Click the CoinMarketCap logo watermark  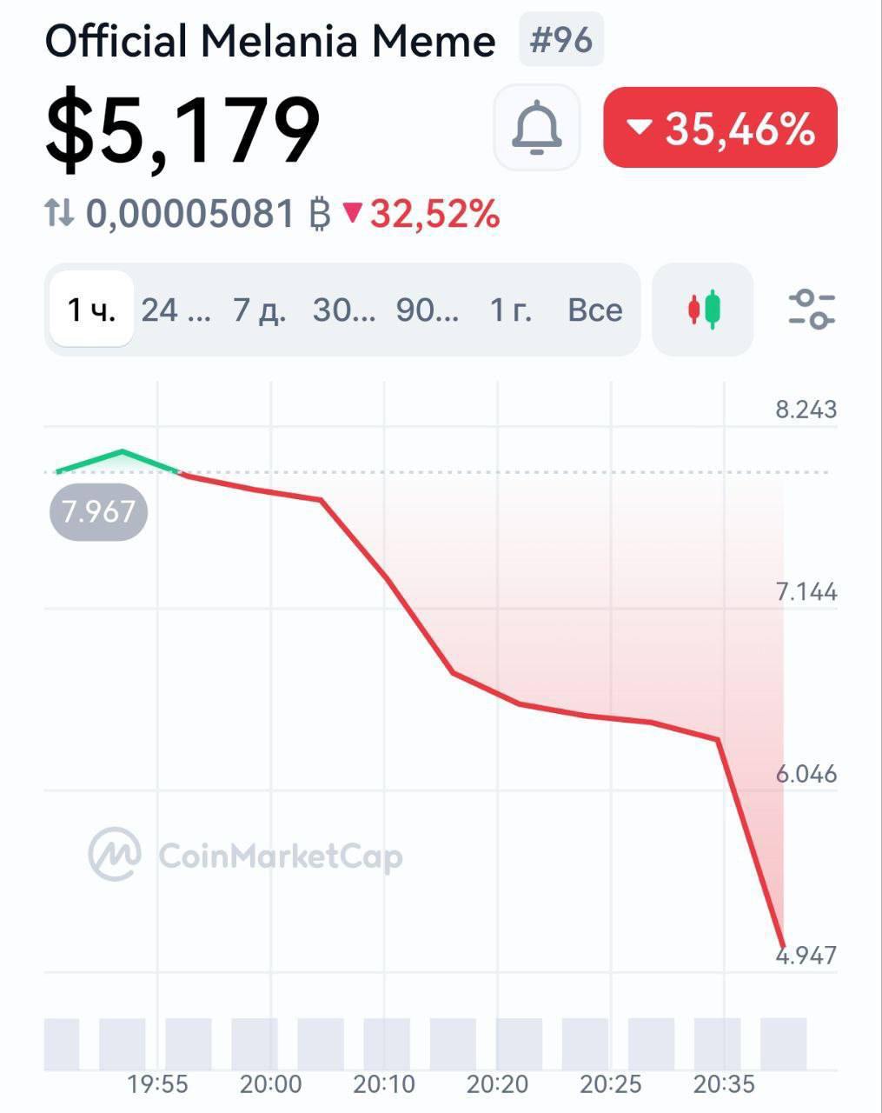pyautogui.click(x=246, y=856)
